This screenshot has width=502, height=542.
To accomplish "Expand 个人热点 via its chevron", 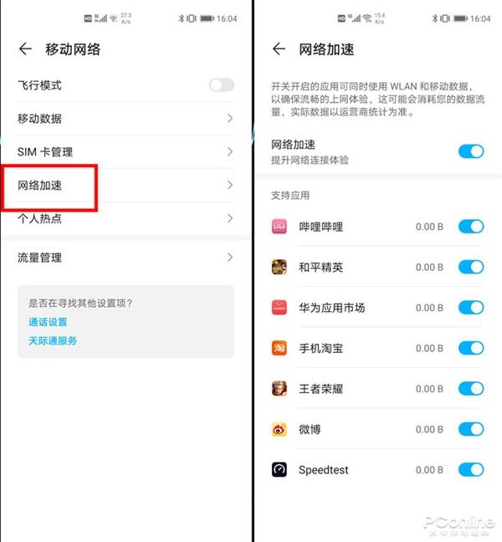I will [x=230, y=218].
